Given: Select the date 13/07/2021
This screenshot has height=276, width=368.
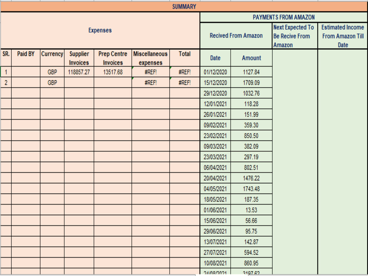Looking at the screenshot, I should [215, 242].
